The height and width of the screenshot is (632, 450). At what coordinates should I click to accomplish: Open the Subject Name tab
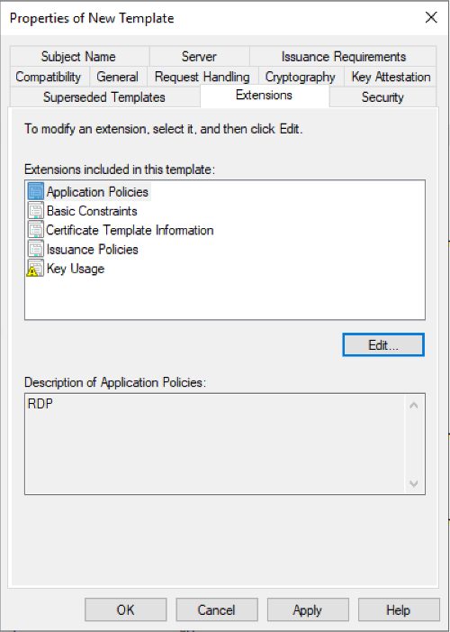78,57
